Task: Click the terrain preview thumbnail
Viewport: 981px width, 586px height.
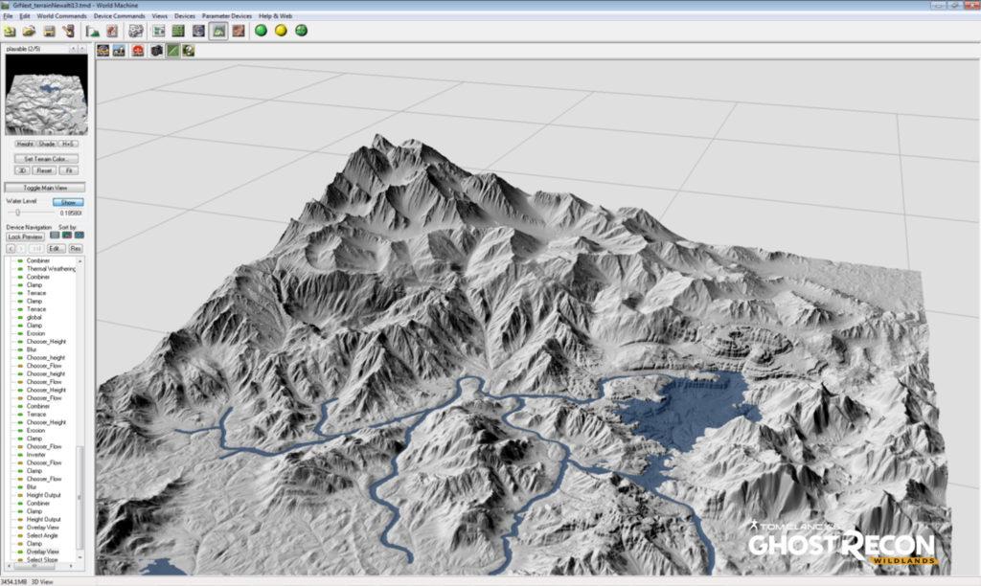Action: click(x=46, y=95)
